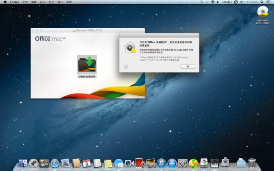
Task: Open Contacts address book in Dock
Action: [76, 163]
